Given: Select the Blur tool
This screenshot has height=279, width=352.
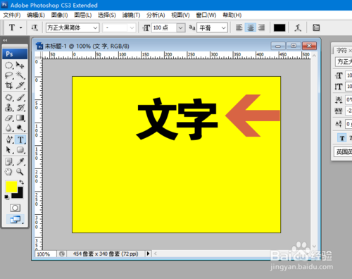Looking at the screenshot, I should pos(9,128).
